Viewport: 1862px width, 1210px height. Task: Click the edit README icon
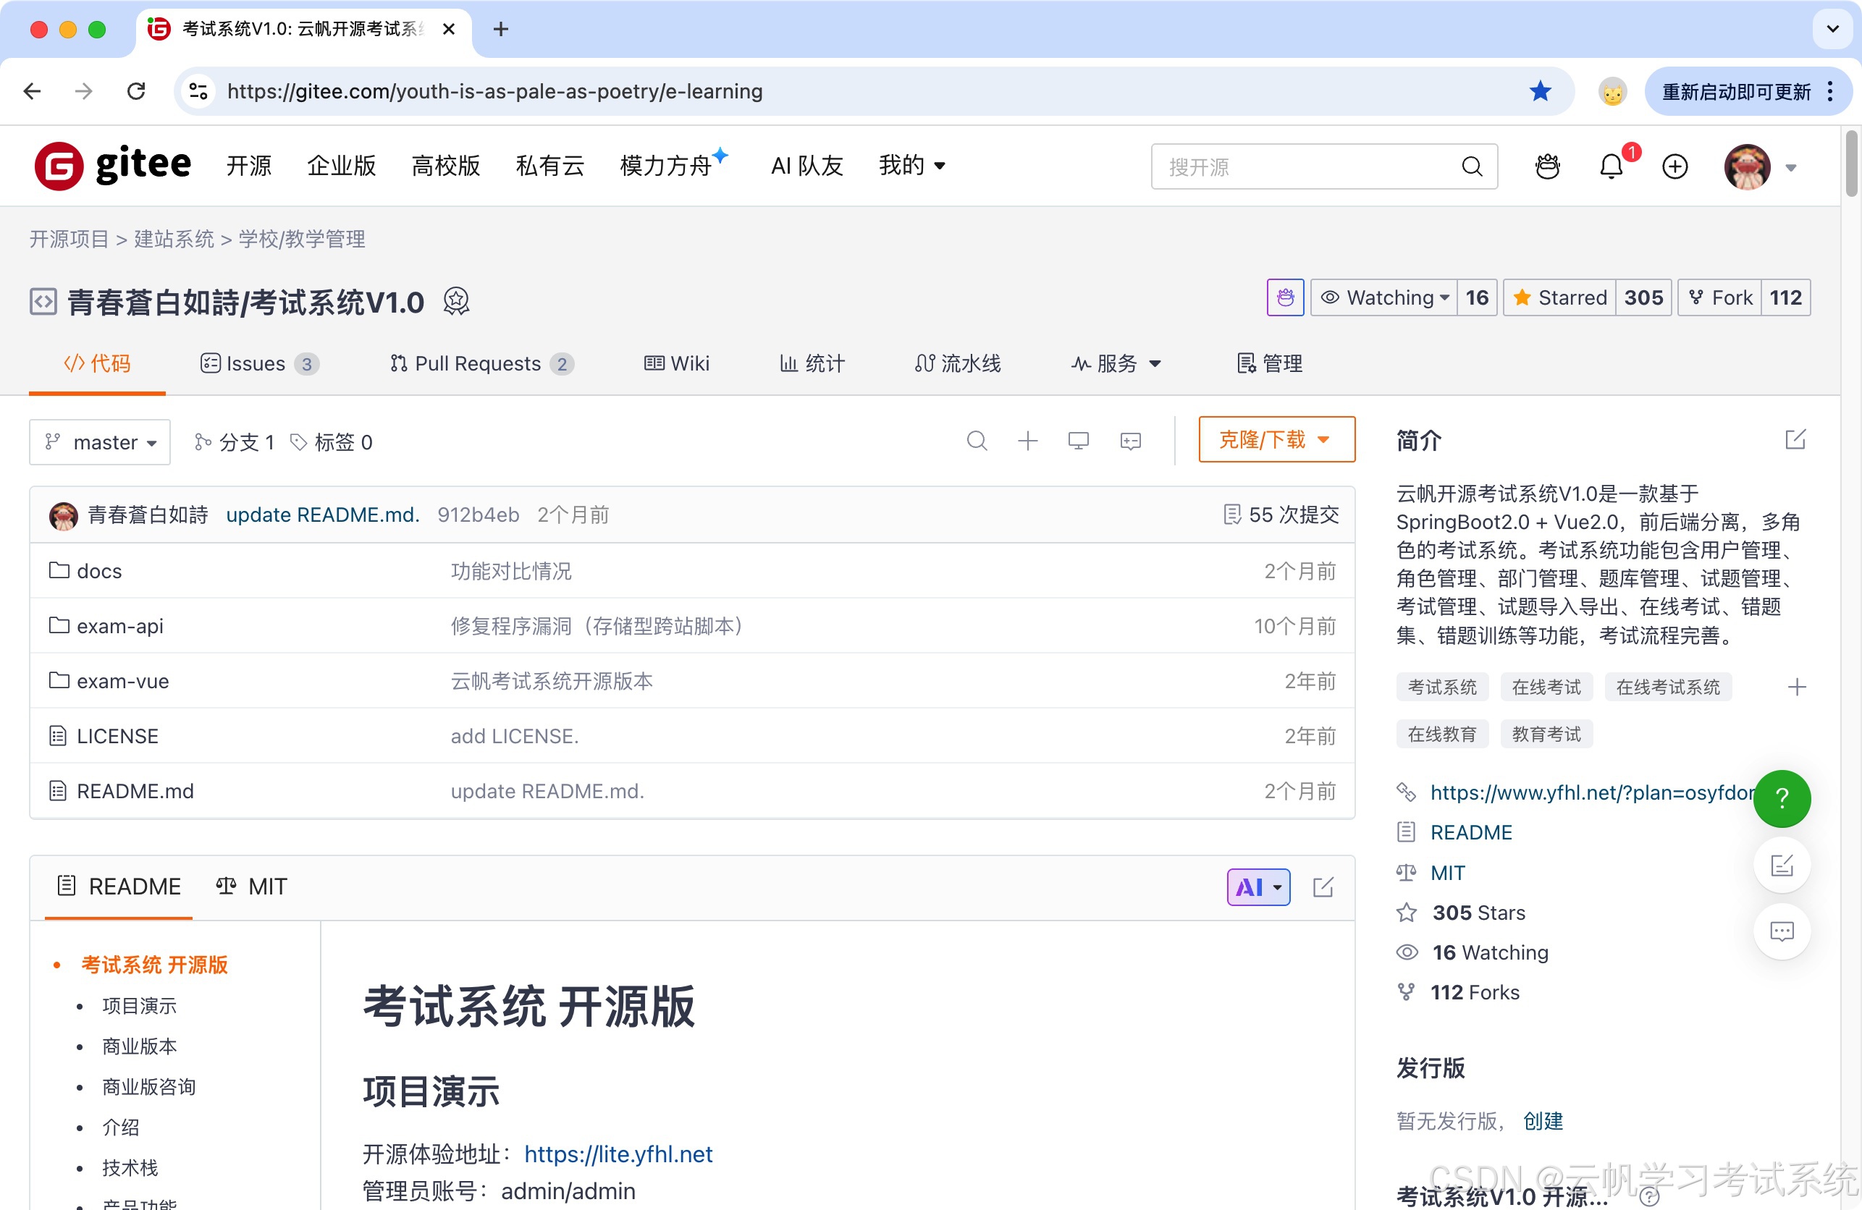pyautogui.click(x=1323, y=887)
